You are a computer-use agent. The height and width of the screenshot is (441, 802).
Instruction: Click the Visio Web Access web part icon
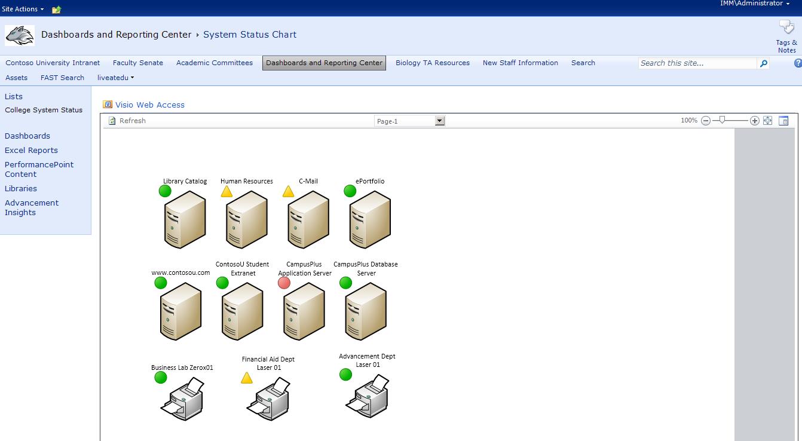pyautogui.click(x=108, y=105)
